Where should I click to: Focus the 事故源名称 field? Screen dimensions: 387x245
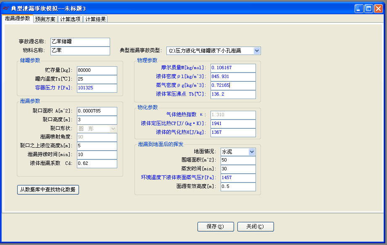[80, 42]
